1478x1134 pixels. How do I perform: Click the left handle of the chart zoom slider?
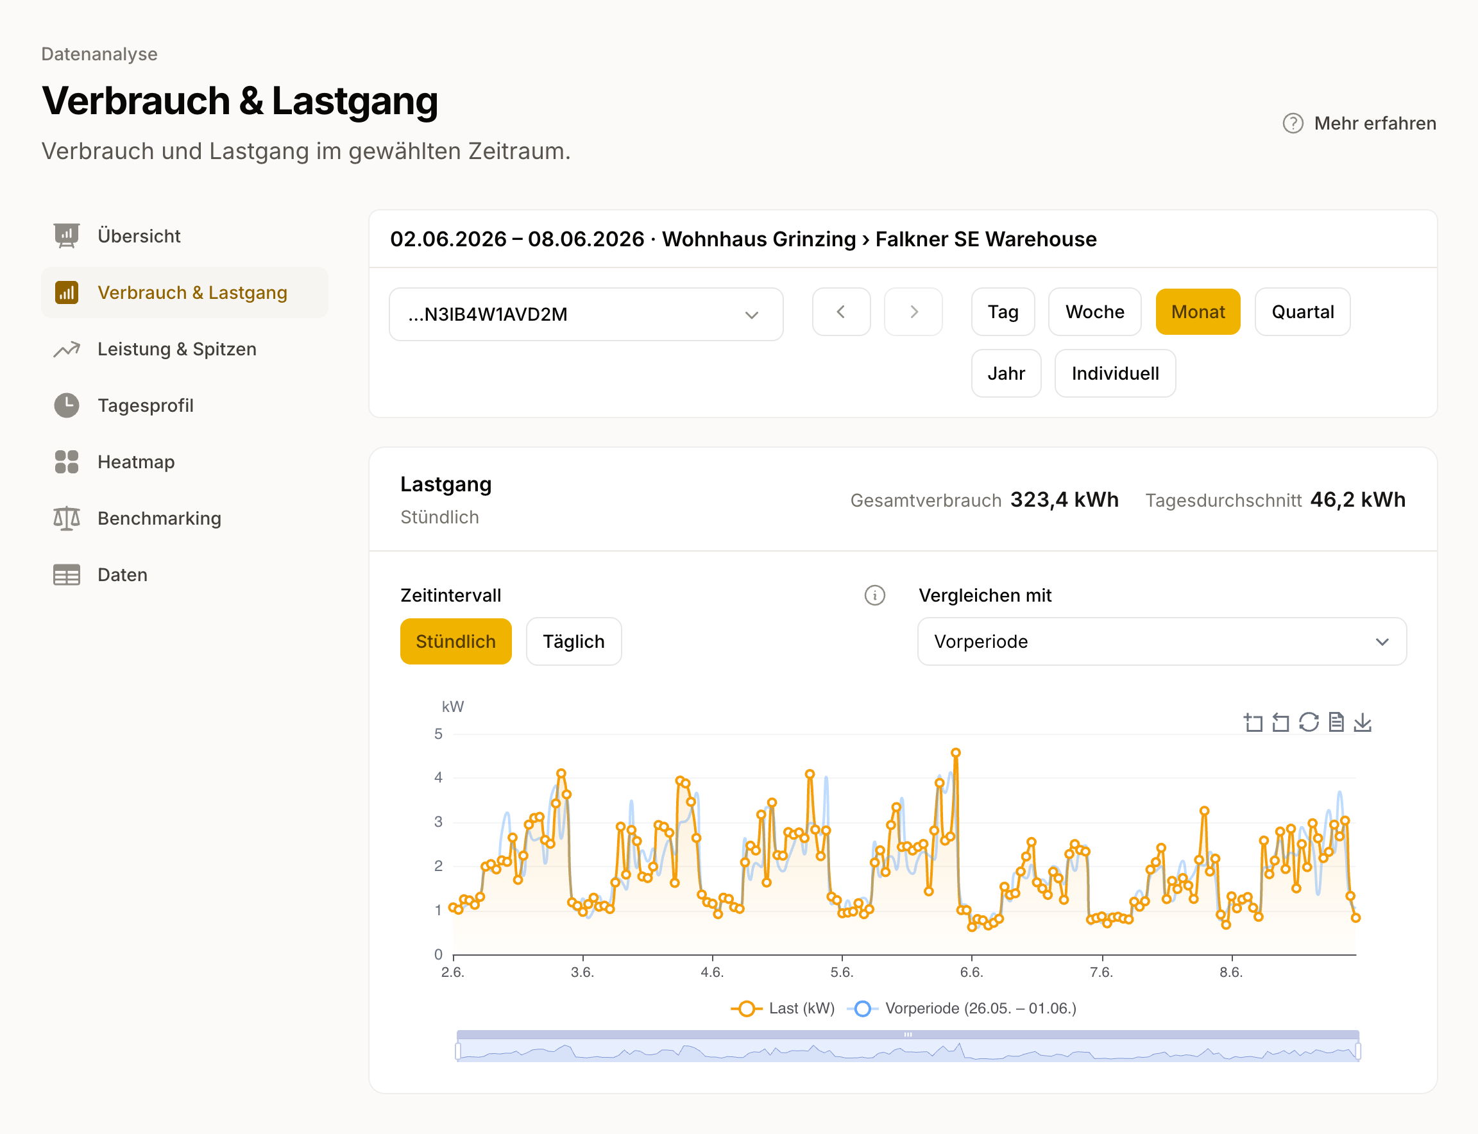click(459, 1051)
